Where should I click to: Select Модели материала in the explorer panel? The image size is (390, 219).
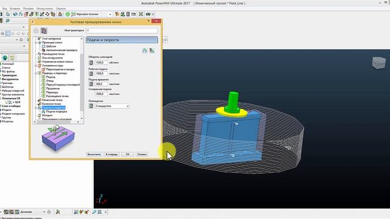point(13,114)
